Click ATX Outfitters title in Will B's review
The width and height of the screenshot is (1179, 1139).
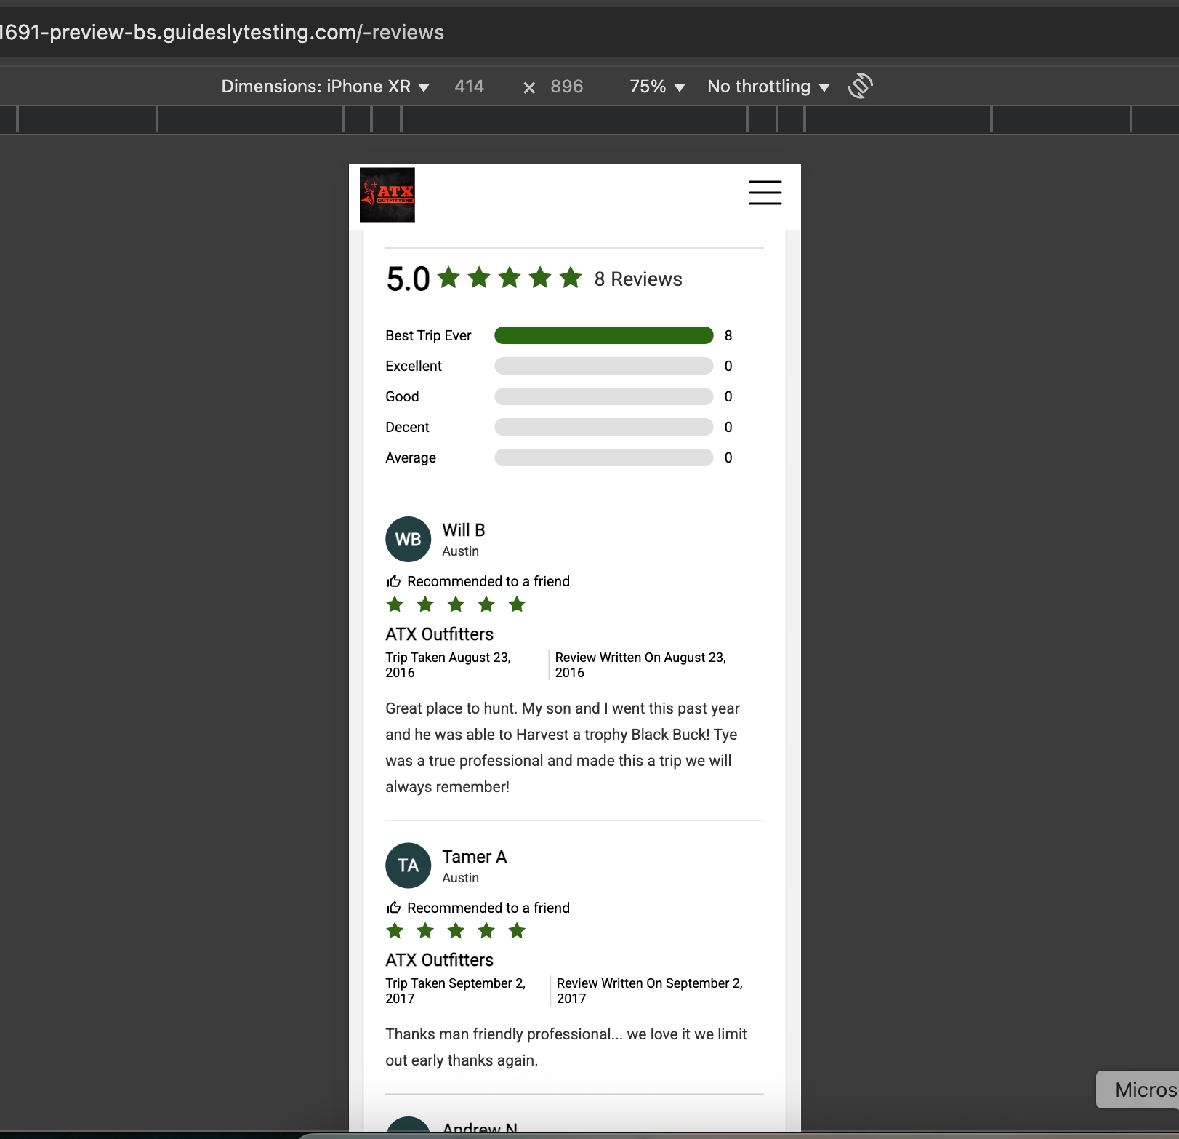click(439, 634)
